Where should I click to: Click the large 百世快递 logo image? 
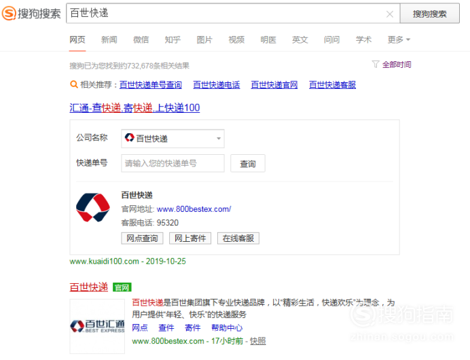pyautogui.click(x=93, y=207)
